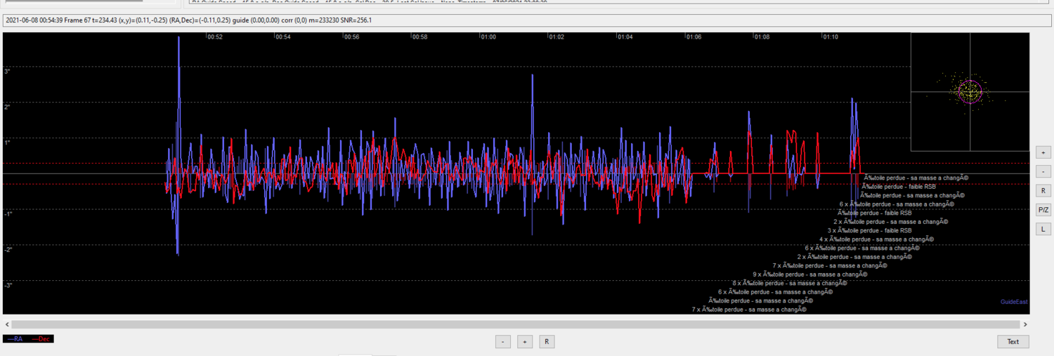The image size is (1054, 356).
Task: Click the - button in the right-side column
Action: (x=1043, y=171)
